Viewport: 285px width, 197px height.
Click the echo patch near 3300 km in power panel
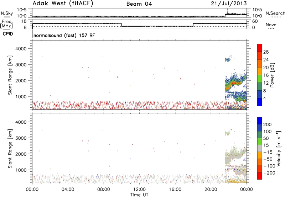click(x=227, y=59)
